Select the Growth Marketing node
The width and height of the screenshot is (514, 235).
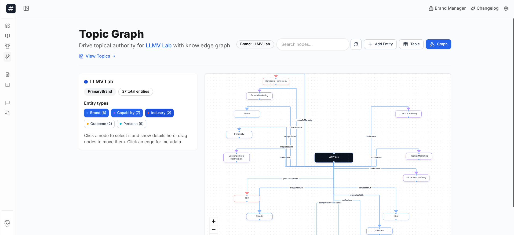(x=259, y=96)
